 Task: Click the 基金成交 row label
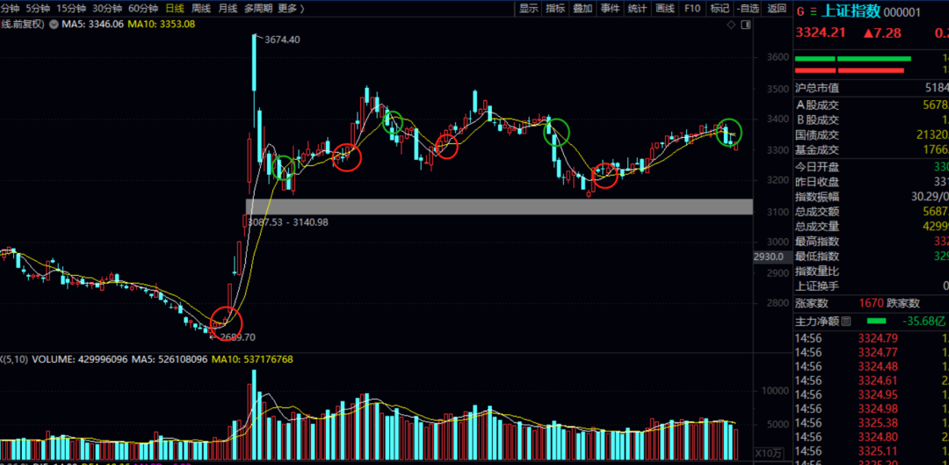[x=817, y=149]
